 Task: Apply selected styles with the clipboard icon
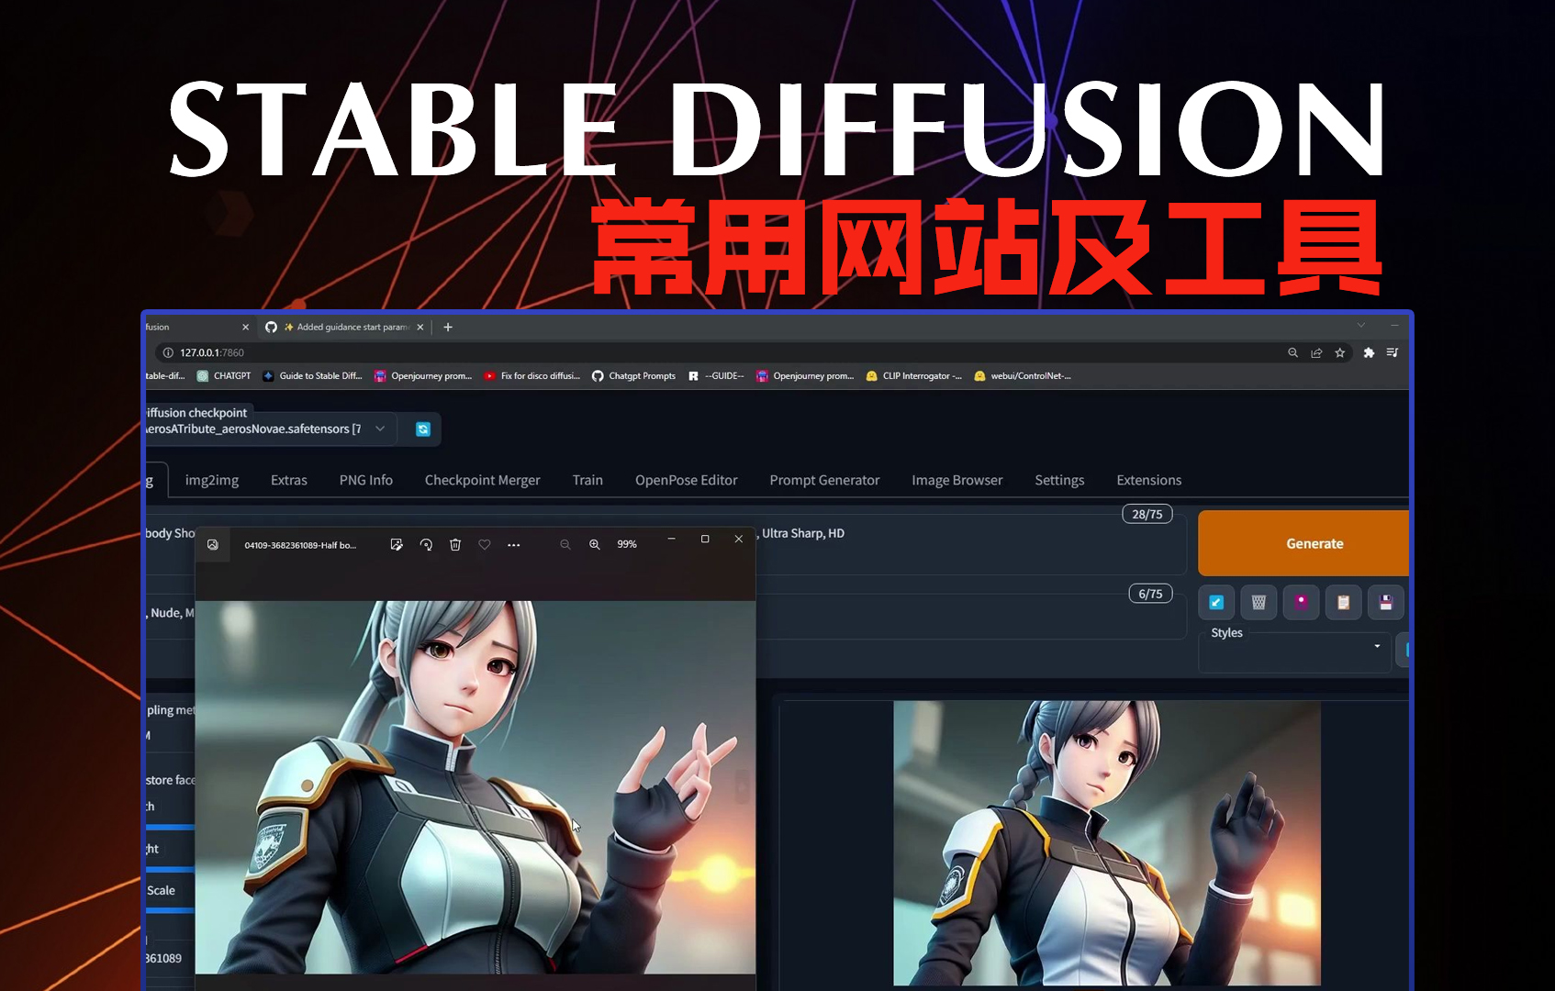[1344, 603]
